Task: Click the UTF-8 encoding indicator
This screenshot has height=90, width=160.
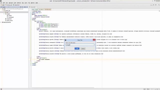Action: [x=152, y=89]
